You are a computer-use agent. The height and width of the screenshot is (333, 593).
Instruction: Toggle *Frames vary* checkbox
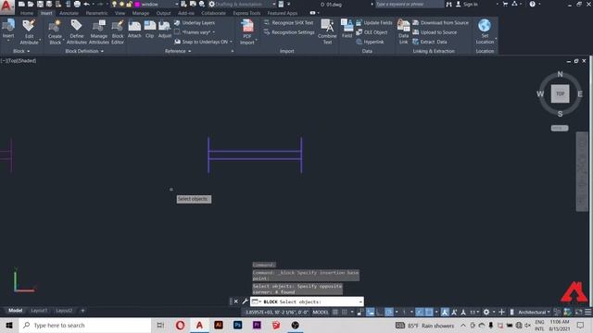tap(177, 32)
